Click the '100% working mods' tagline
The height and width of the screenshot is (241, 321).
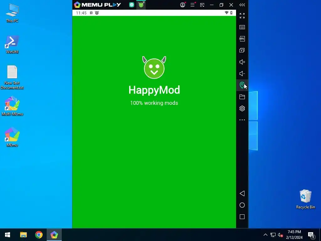154,103
